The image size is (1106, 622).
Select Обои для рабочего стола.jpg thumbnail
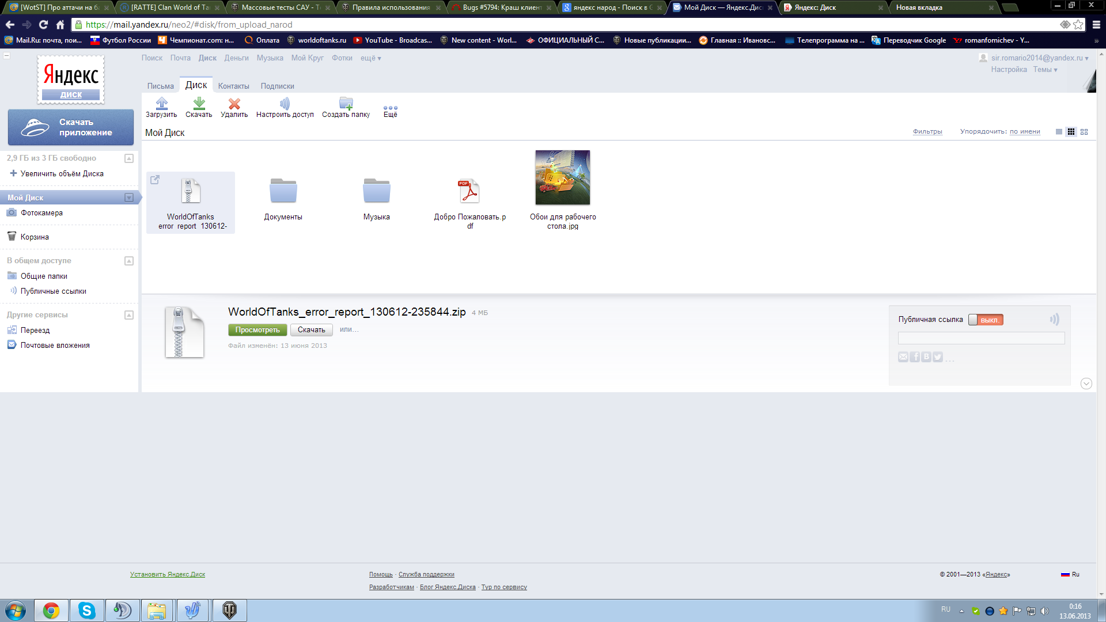point(563,177)
